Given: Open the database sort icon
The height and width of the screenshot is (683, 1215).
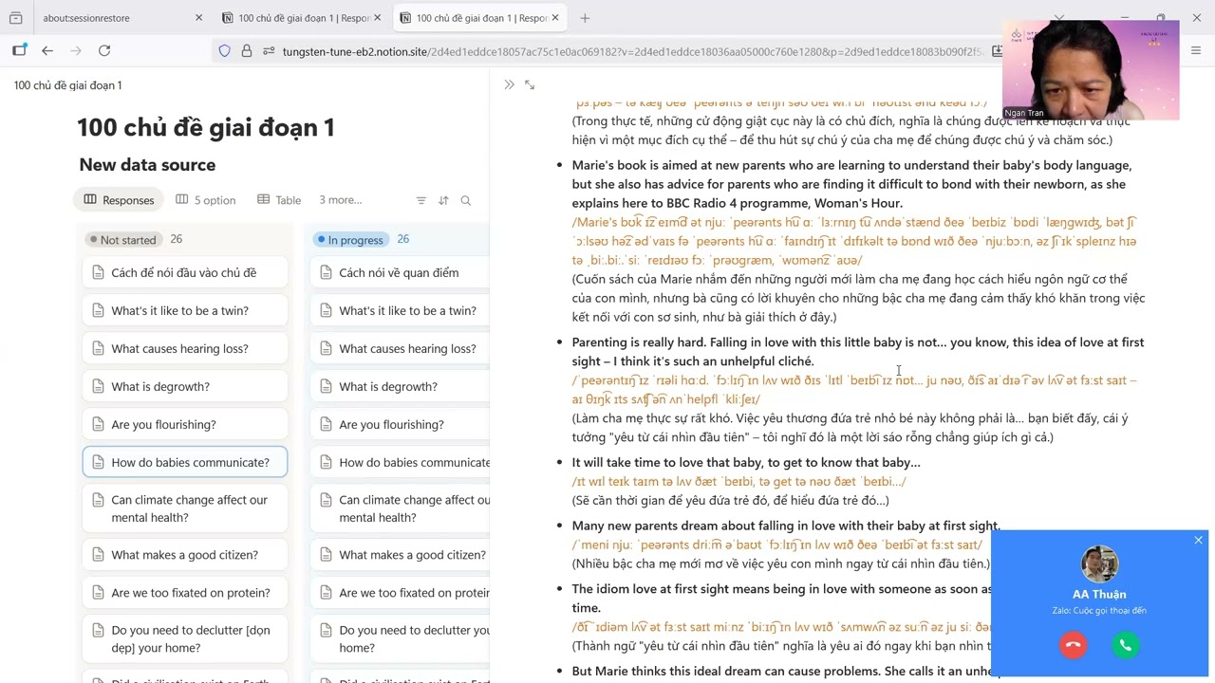Looking at the screenshot, I should (x=443, y=200).
